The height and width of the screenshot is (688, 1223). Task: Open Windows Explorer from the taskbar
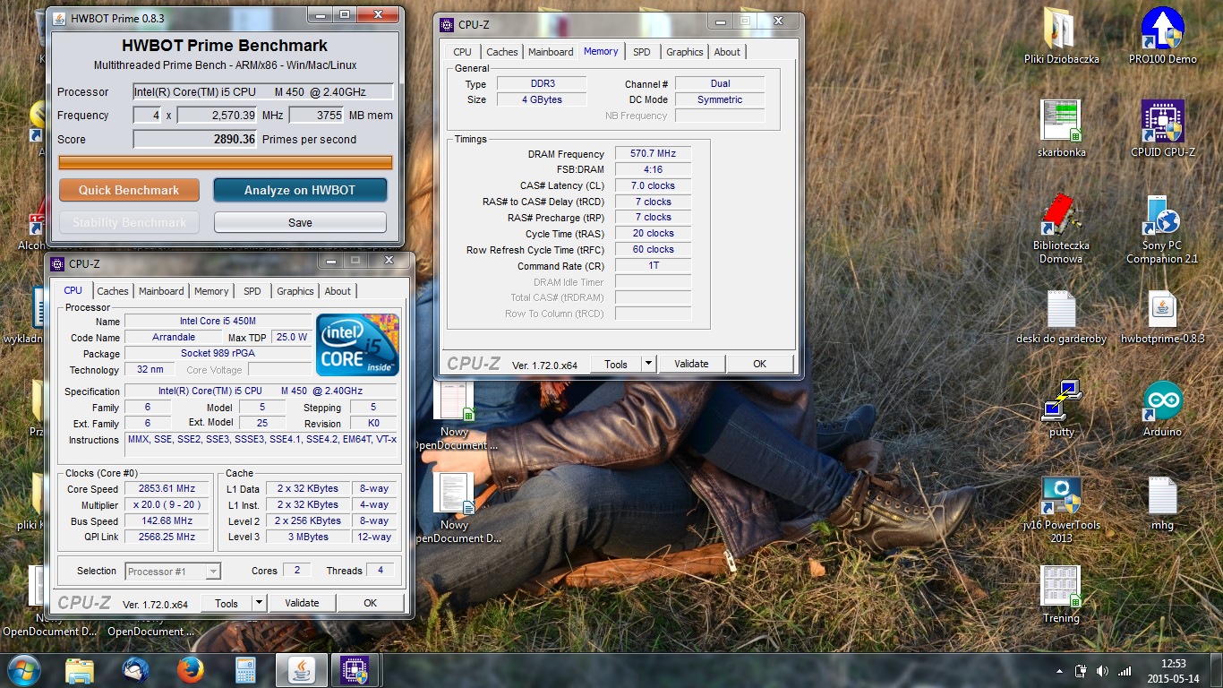tap(80, 669)
